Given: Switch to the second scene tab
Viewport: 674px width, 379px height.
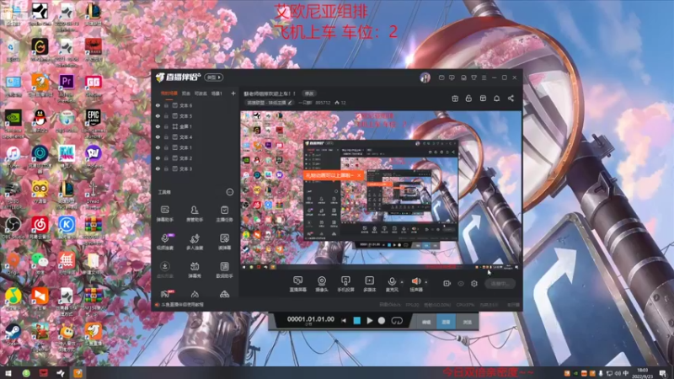Looking at the screenshot, I should [x=185, y=93].
